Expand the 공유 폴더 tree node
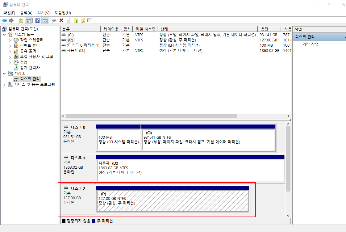Screen dimensions: 346x232 click(10, 51)
